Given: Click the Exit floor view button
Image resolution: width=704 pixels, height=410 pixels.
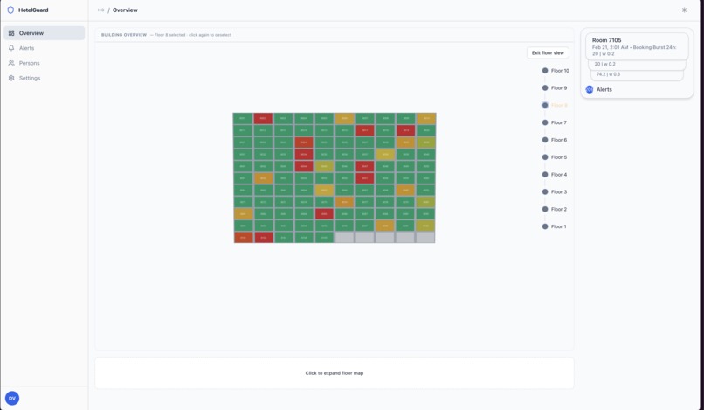Looking at the screenshot, I should pyautogui.click(x=548, y=53).
